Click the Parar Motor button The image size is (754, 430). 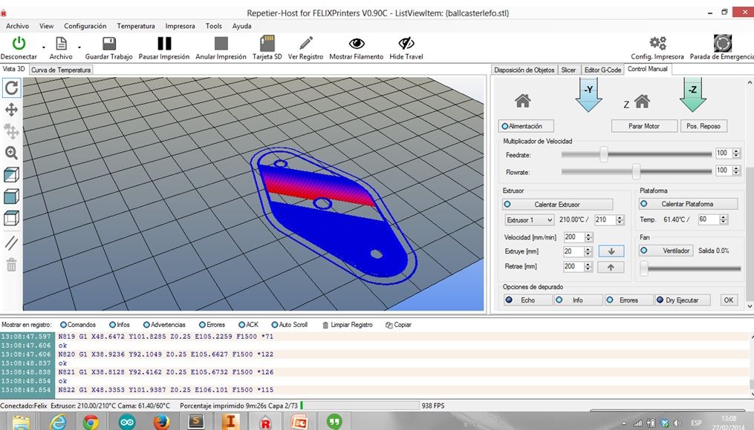[x=644, y=126]
